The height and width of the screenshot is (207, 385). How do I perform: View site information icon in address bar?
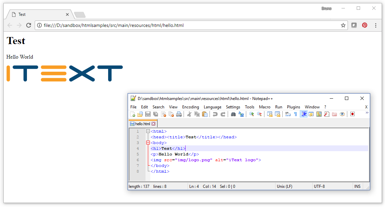coord(39,25)
